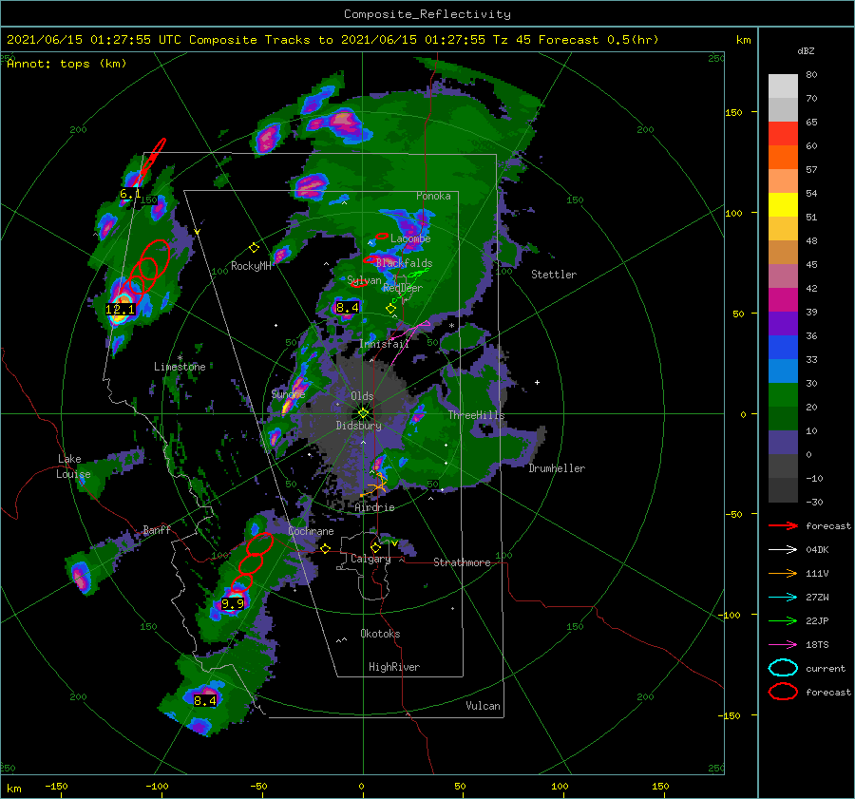
Task: Click the Annot: tops (km) label
Action: (x=66, y=64)
